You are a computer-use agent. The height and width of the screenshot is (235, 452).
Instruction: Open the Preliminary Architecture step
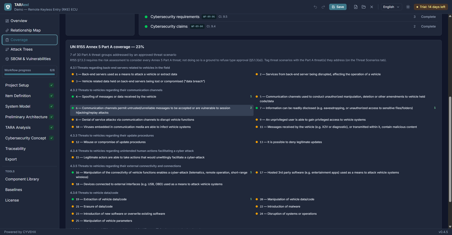click(30, 117)
